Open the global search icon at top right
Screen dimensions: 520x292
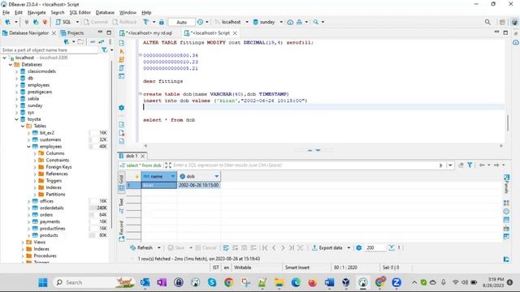pos(487,22)
